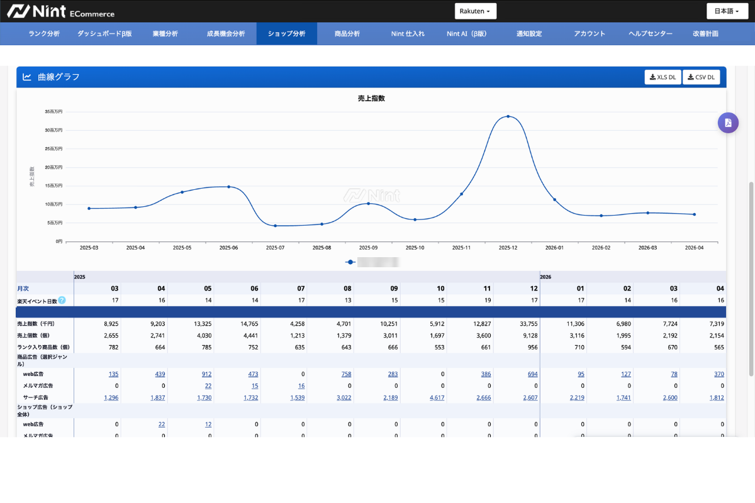
Task: Click the sales value 14,765
Action: tap(250, 323)
